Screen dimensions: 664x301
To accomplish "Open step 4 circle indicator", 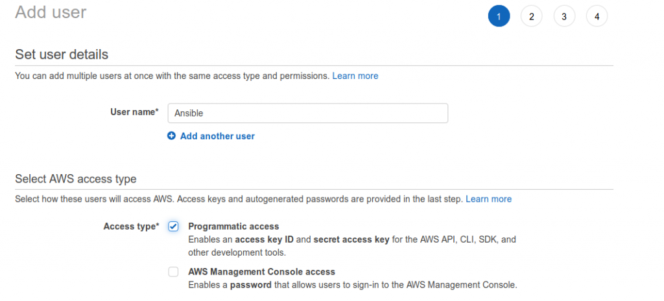I will [x=597, y=16].
